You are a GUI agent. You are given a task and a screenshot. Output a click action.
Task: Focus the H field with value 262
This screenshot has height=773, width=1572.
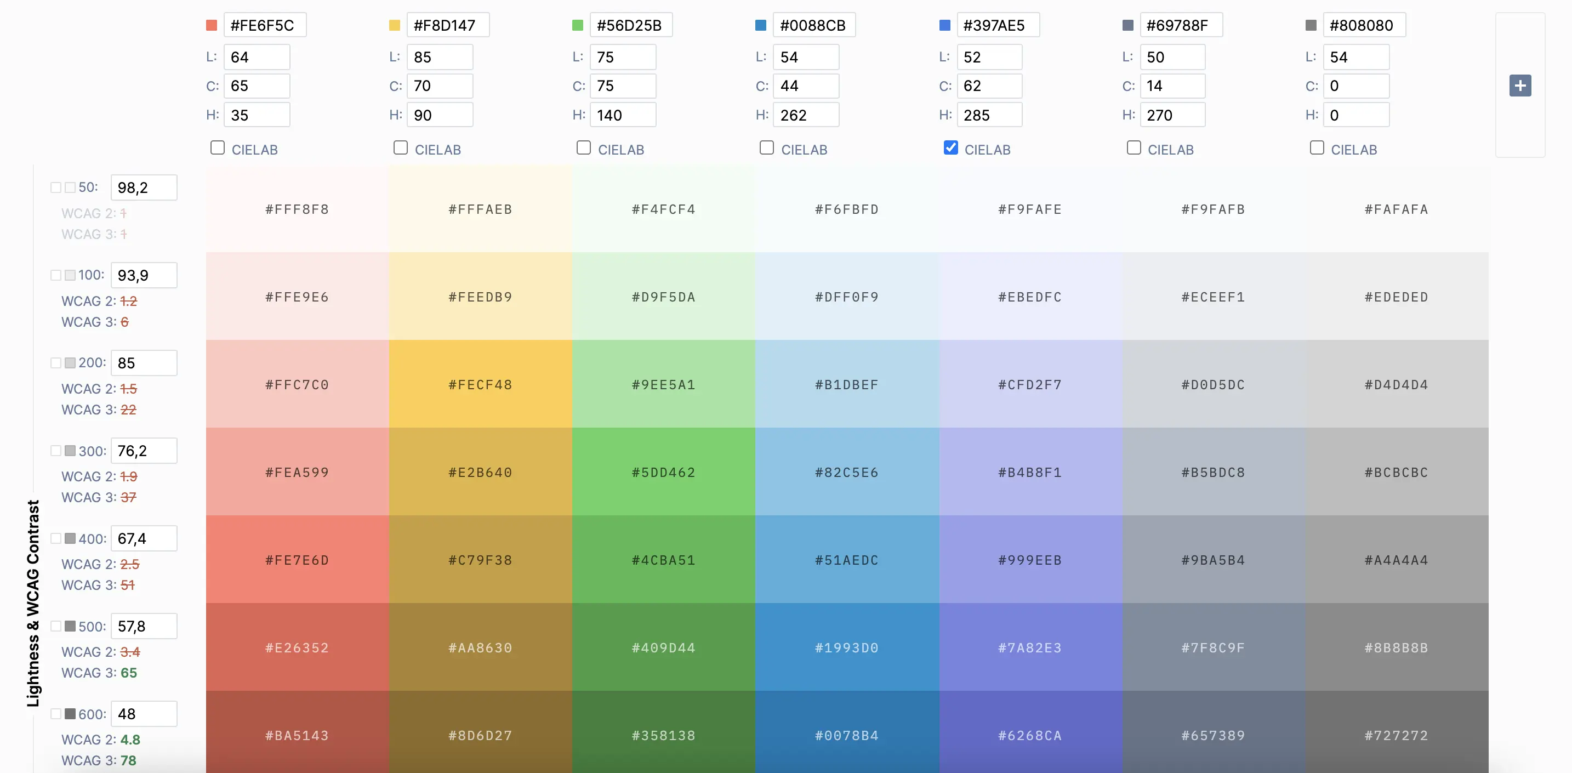(x=806, y=115)
